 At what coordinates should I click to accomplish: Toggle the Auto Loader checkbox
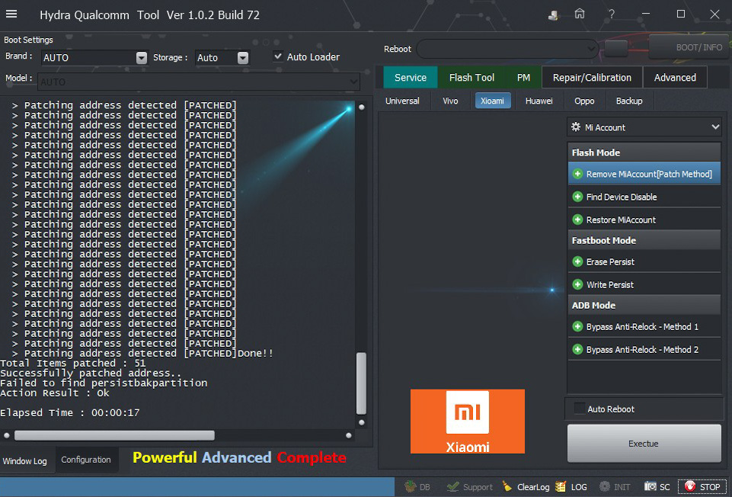[278, 56]
